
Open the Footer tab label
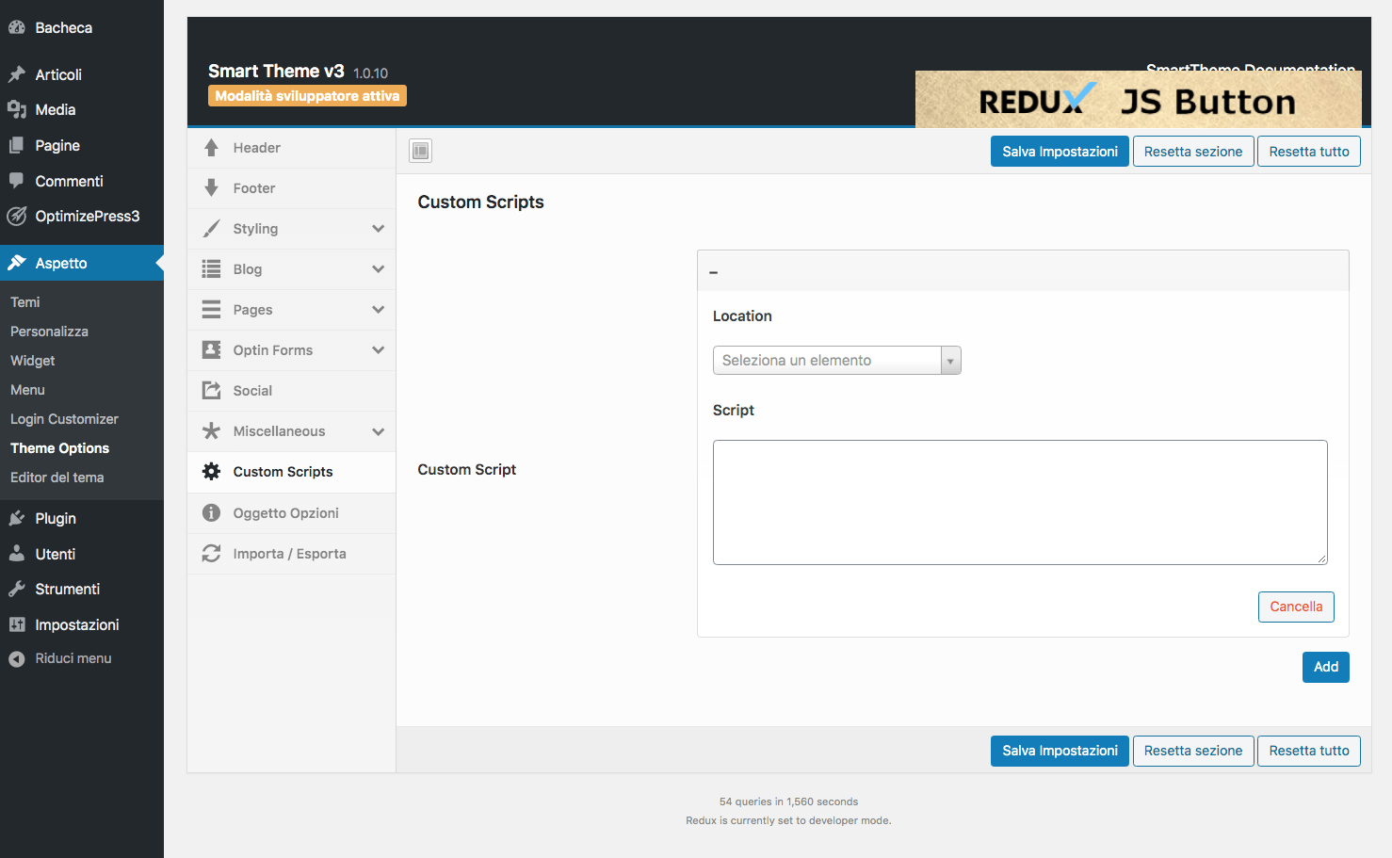254,188
